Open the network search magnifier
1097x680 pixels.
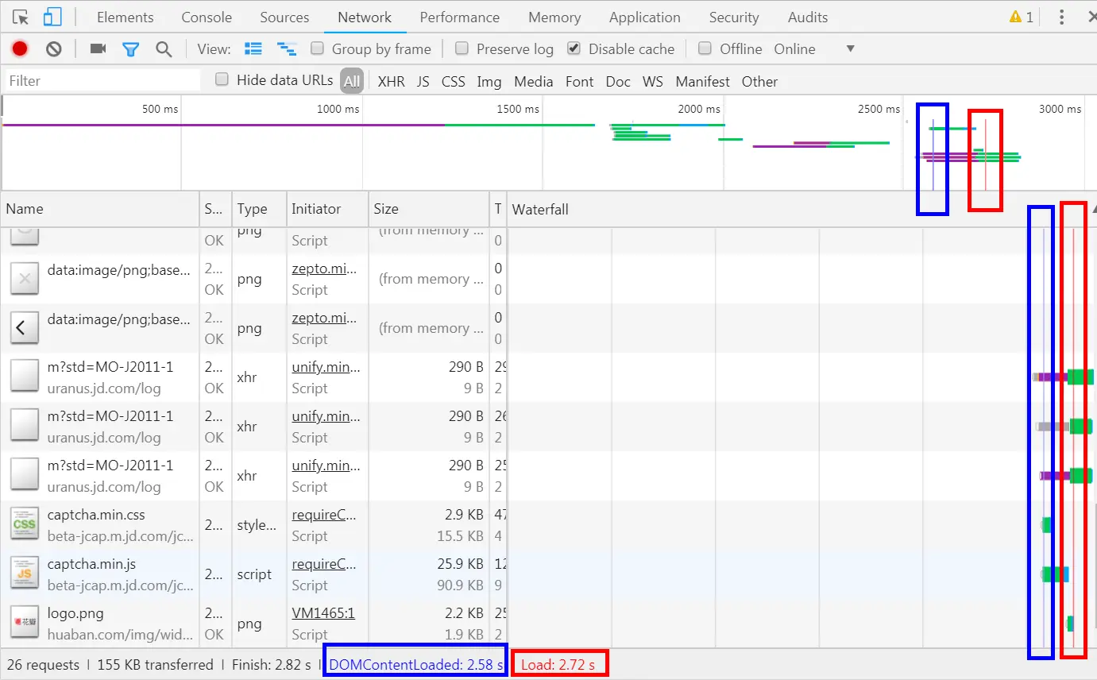[x=164, y=49]
